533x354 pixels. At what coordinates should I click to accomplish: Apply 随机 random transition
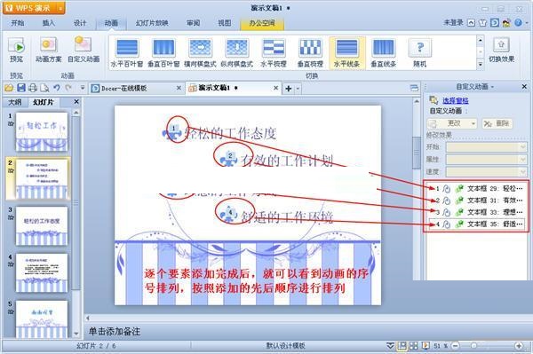[420, 53]
